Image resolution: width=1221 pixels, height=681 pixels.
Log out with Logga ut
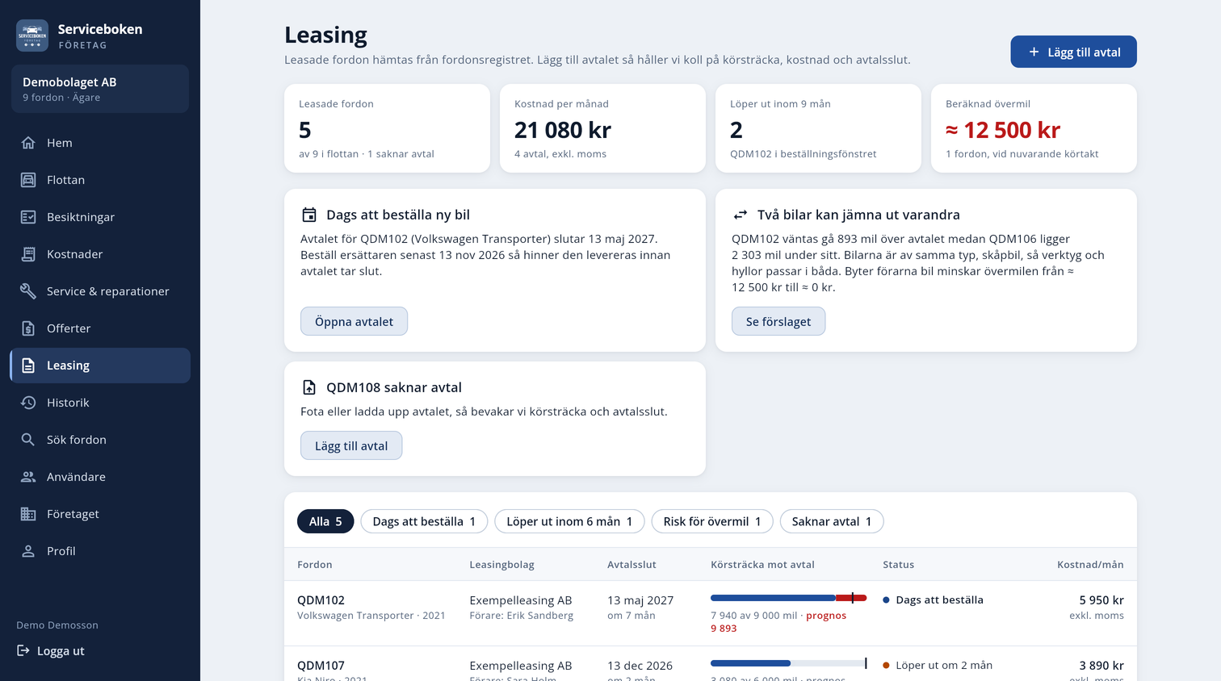click(51, 650)
